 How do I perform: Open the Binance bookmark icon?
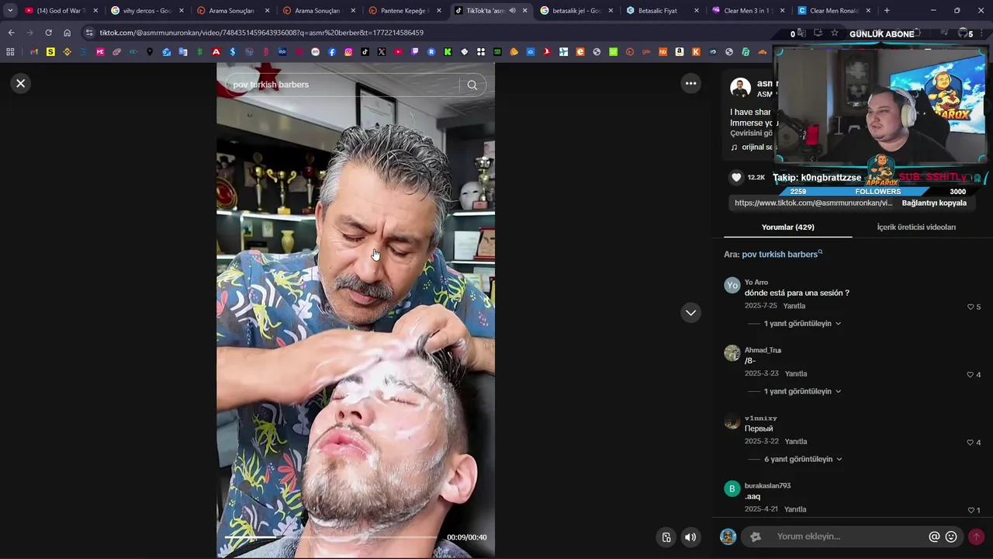coord(67,52)
